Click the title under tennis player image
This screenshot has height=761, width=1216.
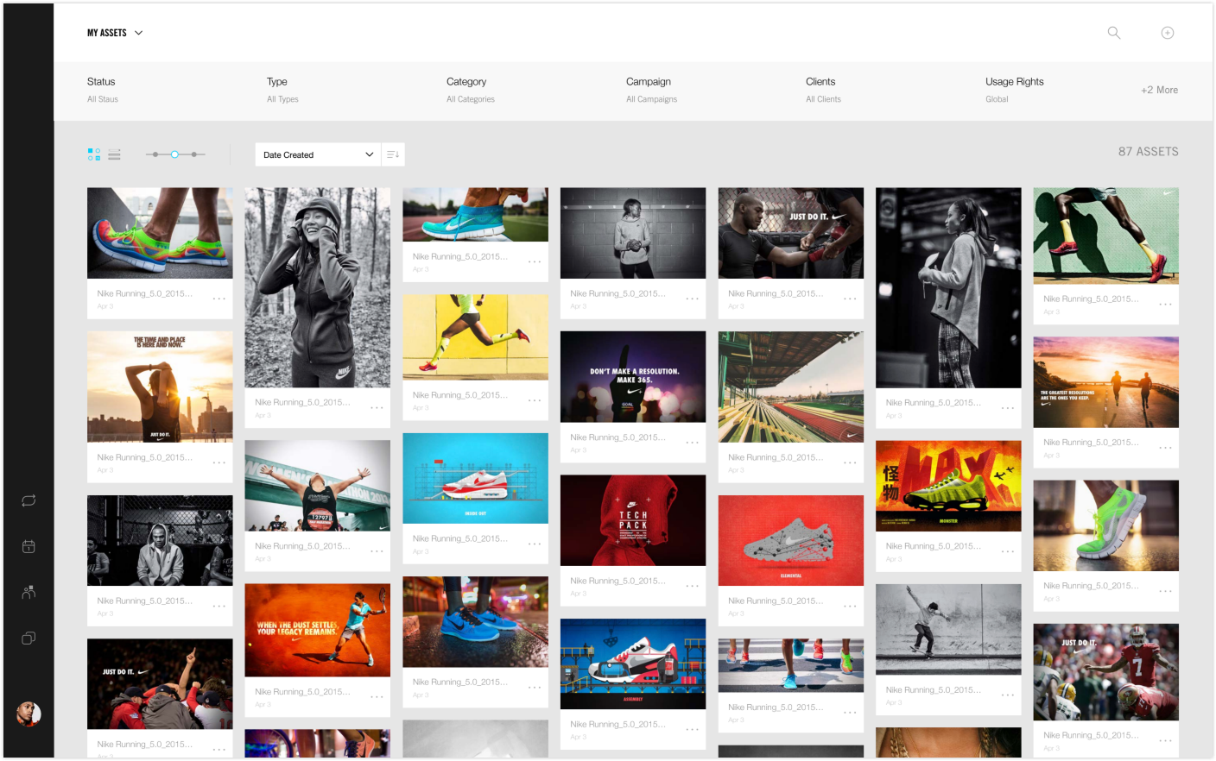point(302,692)
